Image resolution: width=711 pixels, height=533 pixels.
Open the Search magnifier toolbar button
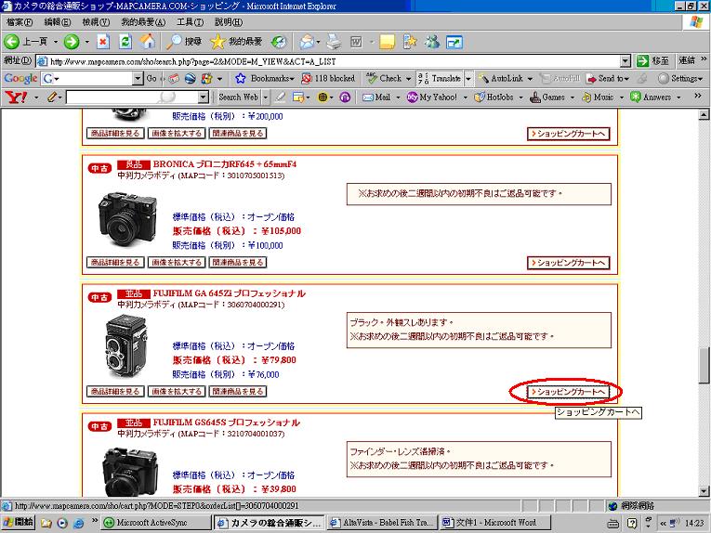183,42
